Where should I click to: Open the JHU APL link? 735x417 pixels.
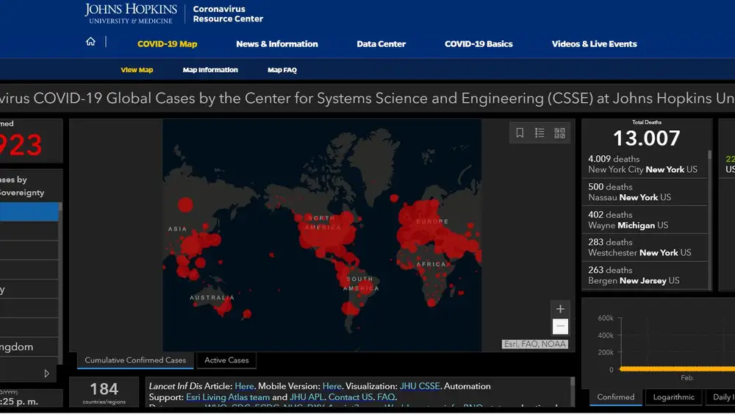click(306, 397)
